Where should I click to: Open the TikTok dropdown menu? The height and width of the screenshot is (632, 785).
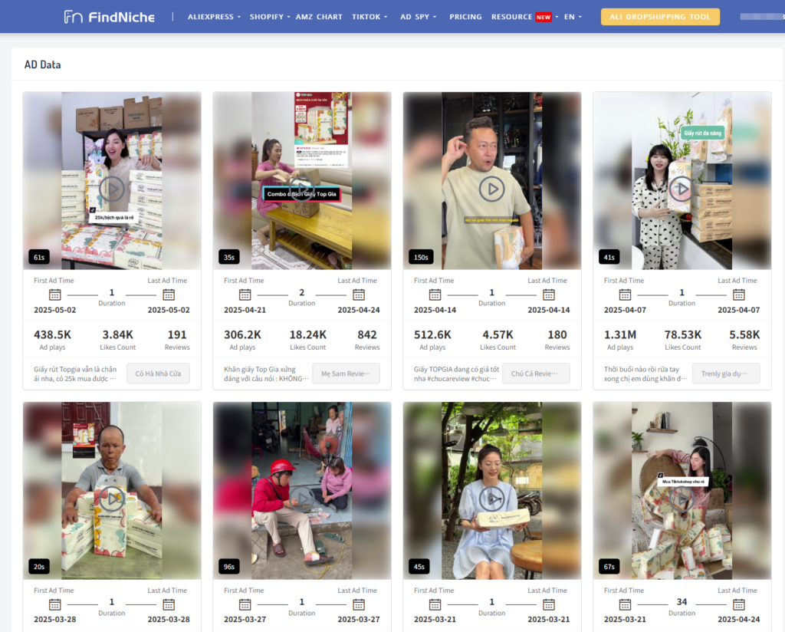(x=370, y=17)
